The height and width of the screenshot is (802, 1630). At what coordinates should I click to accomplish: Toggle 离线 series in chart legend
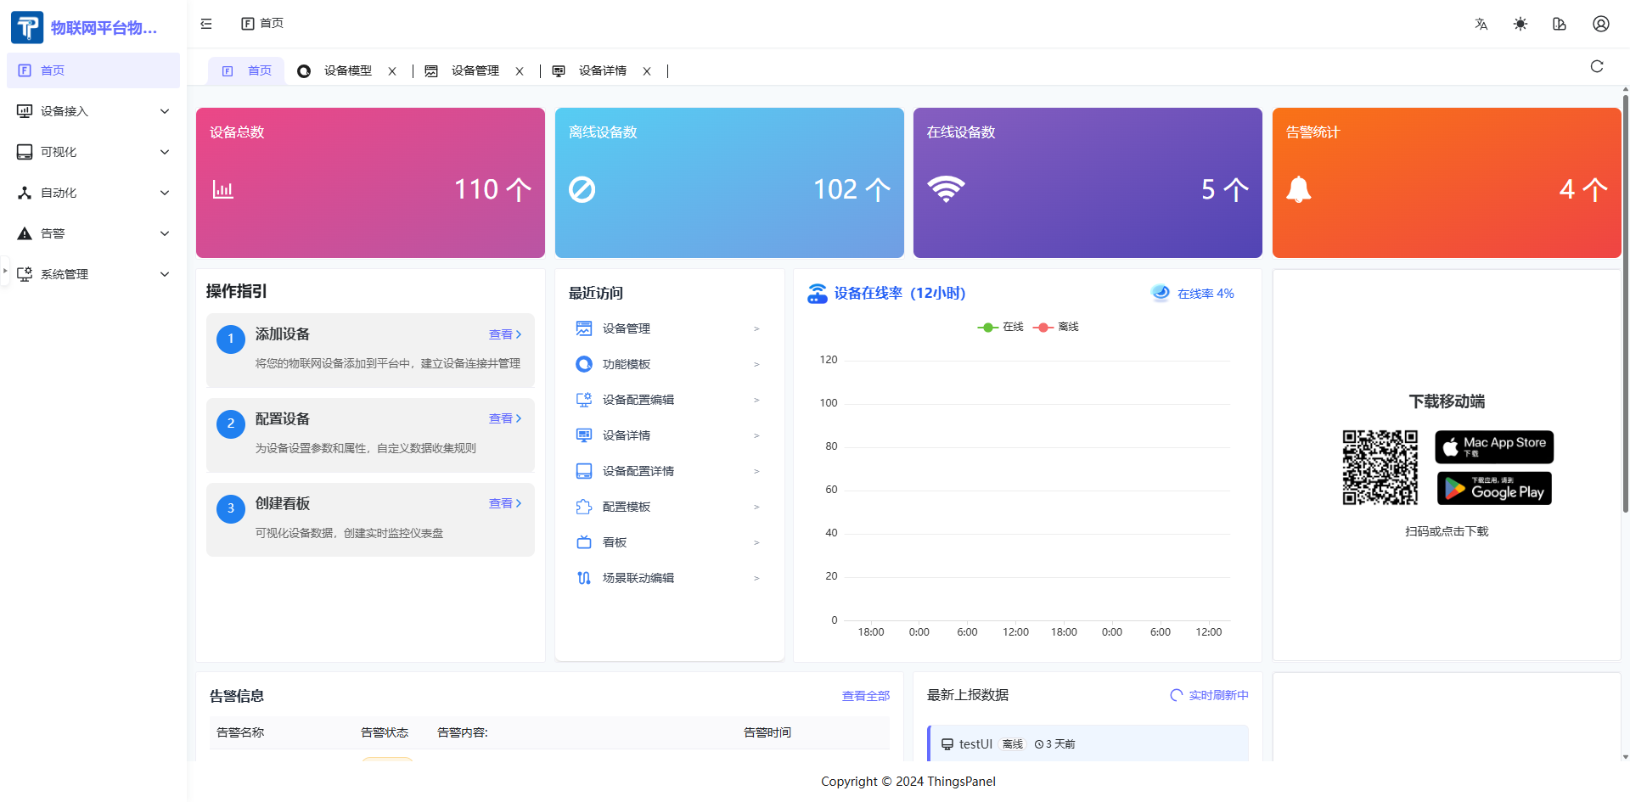click(1057, 327)
